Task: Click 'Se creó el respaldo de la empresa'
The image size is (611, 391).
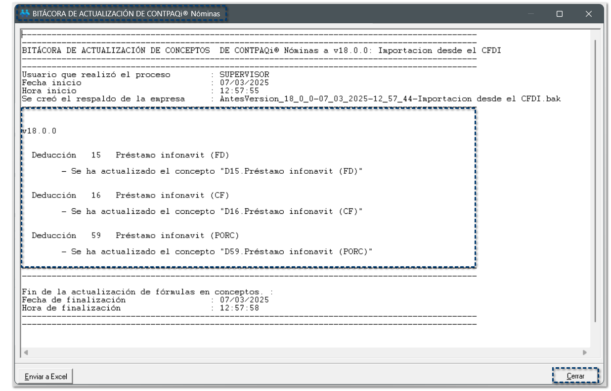Action: tap(103, 98)
